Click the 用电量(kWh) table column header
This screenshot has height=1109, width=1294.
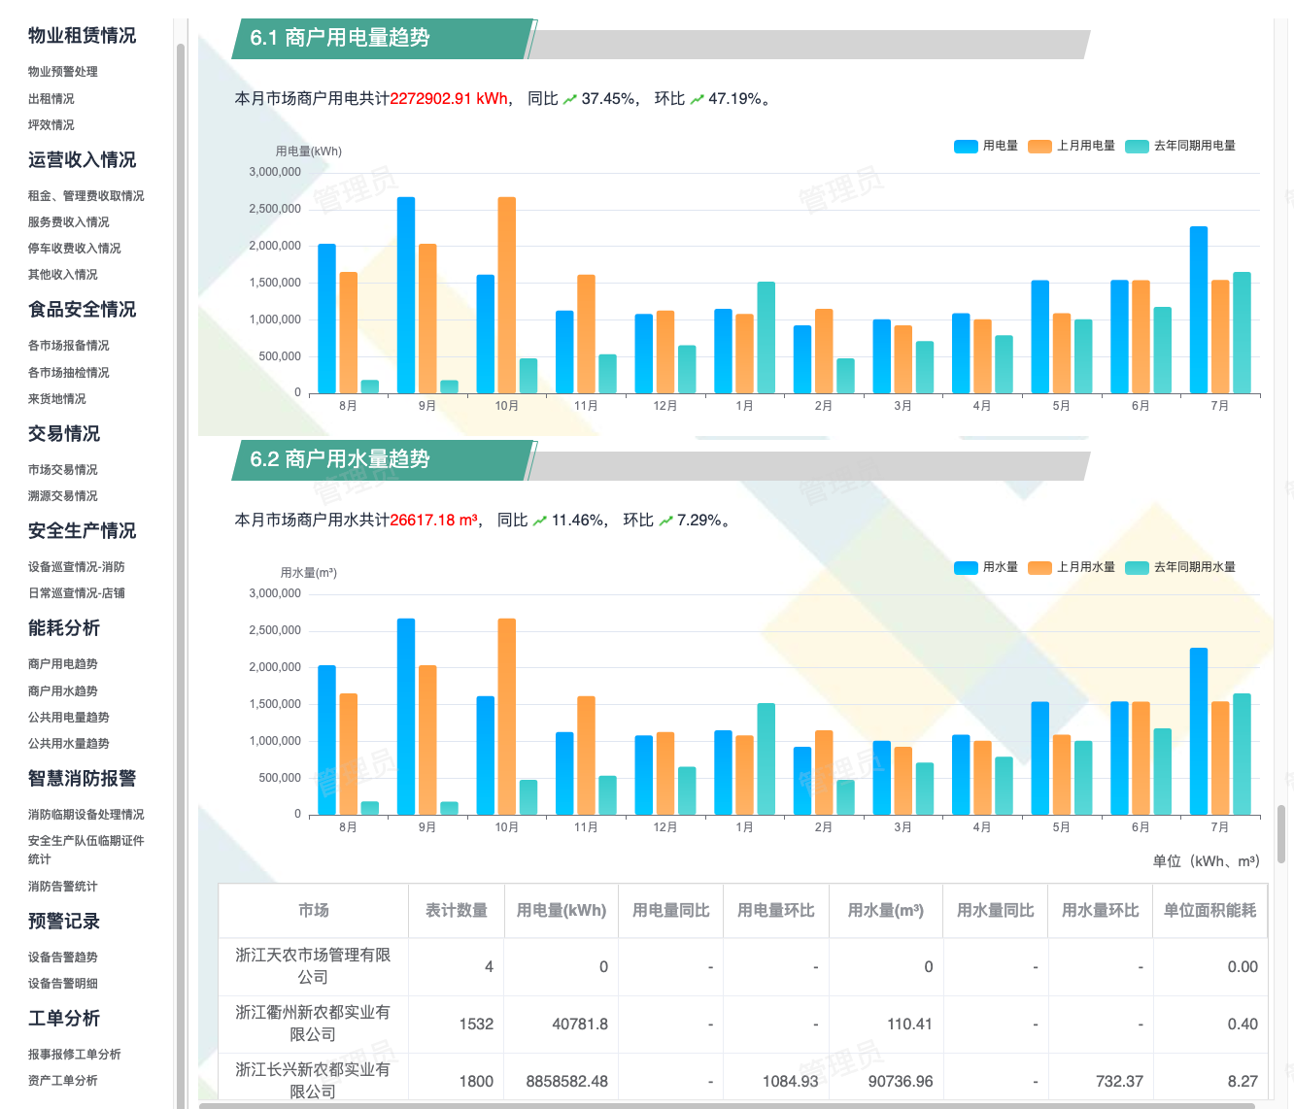tap(562, 911)
